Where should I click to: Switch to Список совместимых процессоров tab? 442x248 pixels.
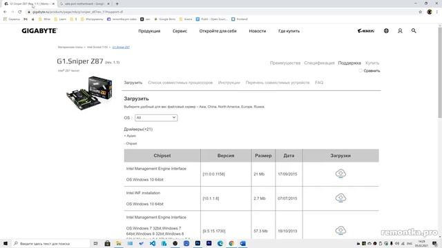[x=180, y=83]
